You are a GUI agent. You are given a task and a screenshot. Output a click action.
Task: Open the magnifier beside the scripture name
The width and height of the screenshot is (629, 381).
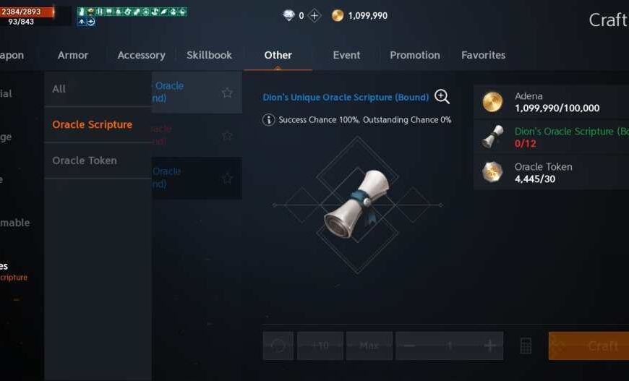442,97
